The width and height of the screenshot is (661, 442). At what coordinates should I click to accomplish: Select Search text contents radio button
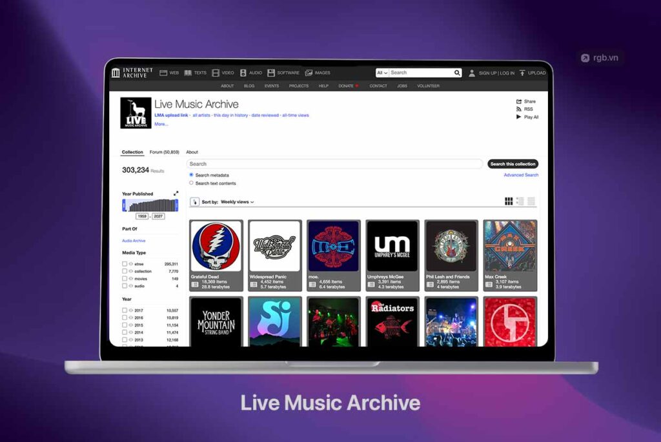[191, 183]
